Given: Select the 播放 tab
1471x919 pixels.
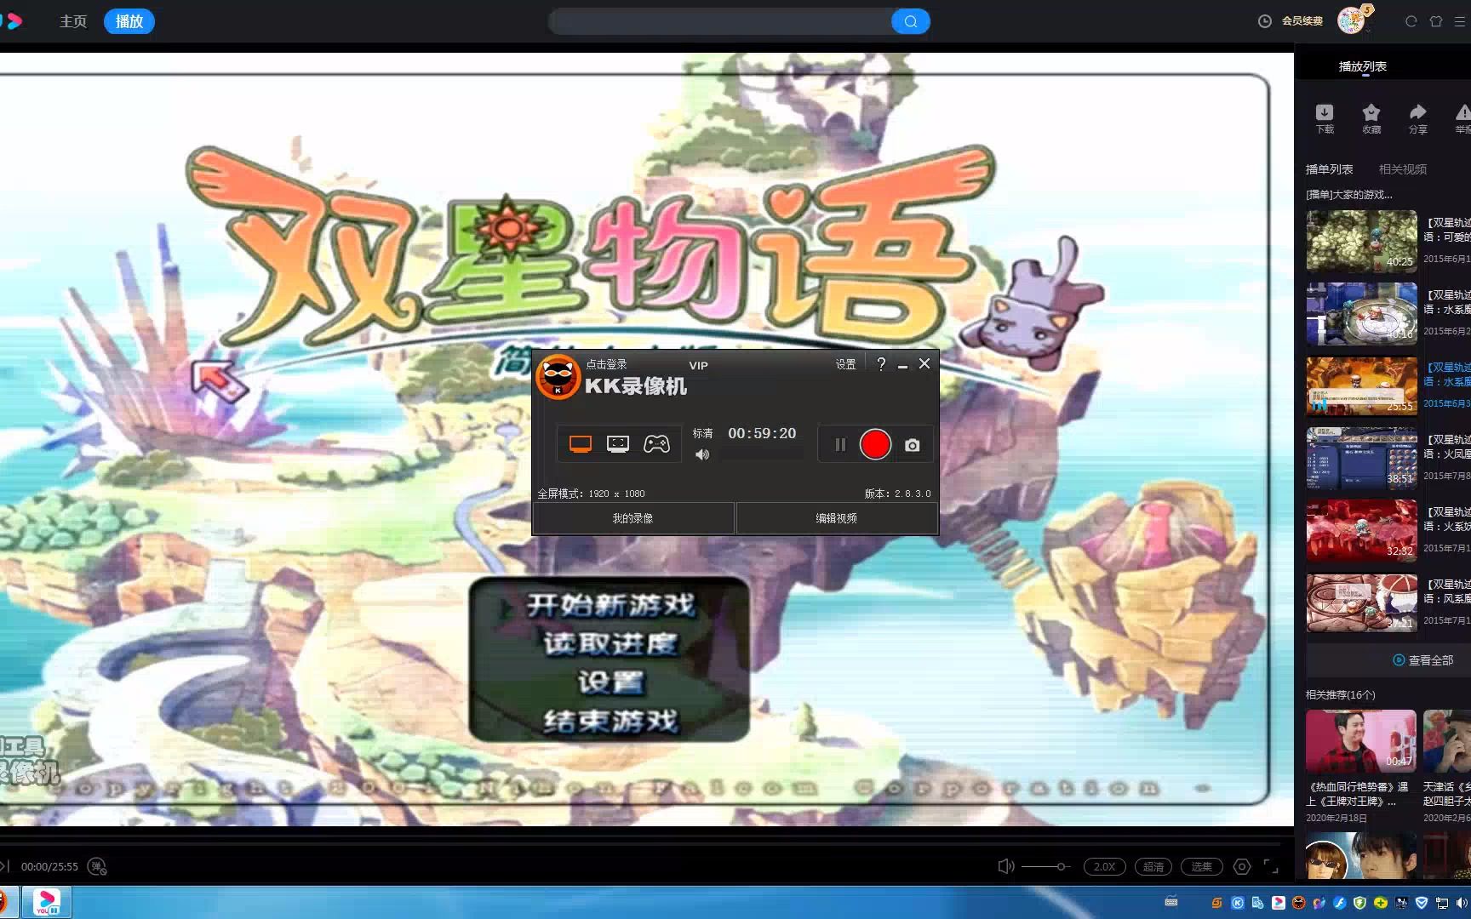Looking at the screenshot, I should point(129,21).
